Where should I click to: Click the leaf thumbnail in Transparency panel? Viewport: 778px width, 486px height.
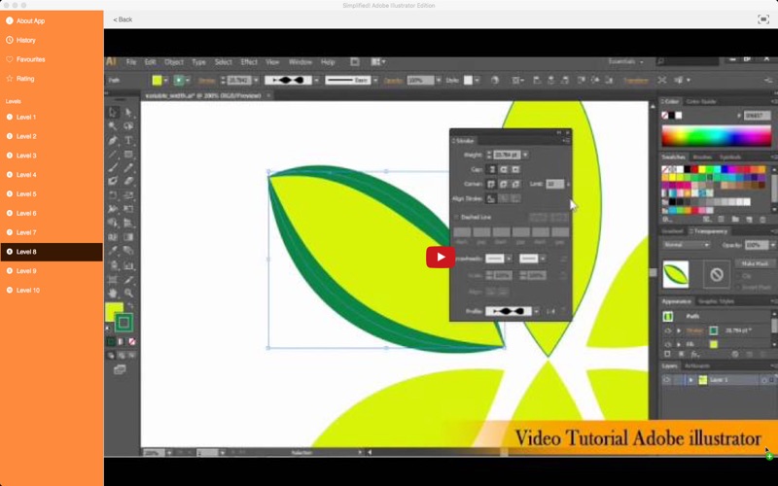(675, 274)
